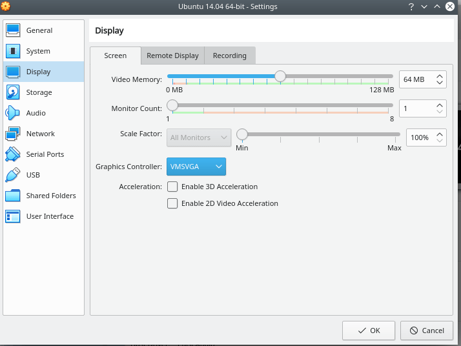
Task: Increase Video Memory with the up arrow
Action: point(440,76)
